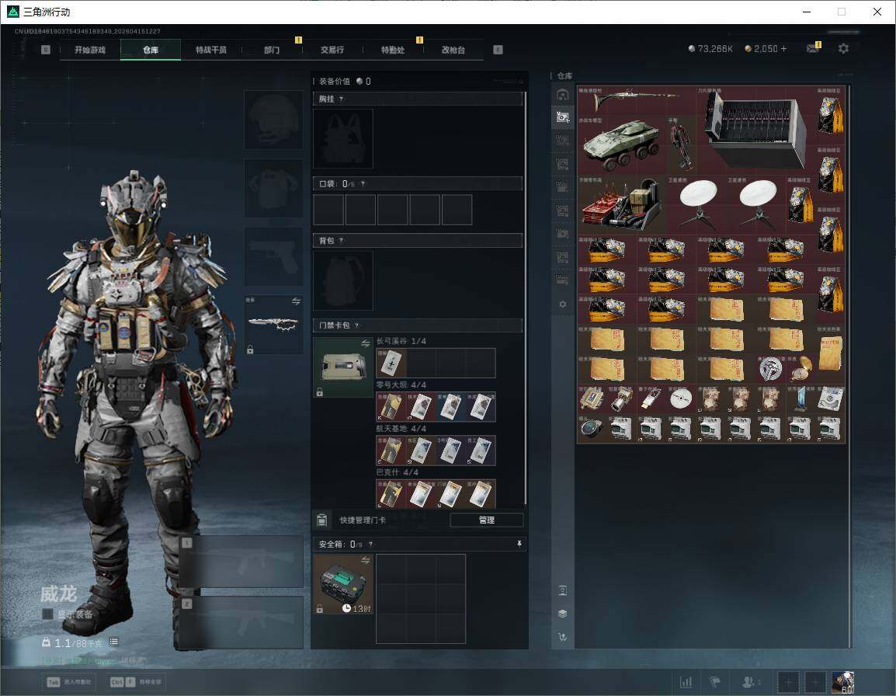Show help for 口袋 question mark
Viewport: 896px width, 696px height.
tap(363, 183)
